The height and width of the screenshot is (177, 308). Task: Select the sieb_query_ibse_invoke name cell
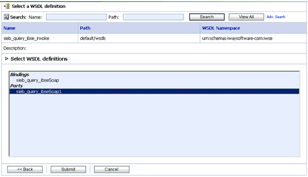[x=40, y=38]
